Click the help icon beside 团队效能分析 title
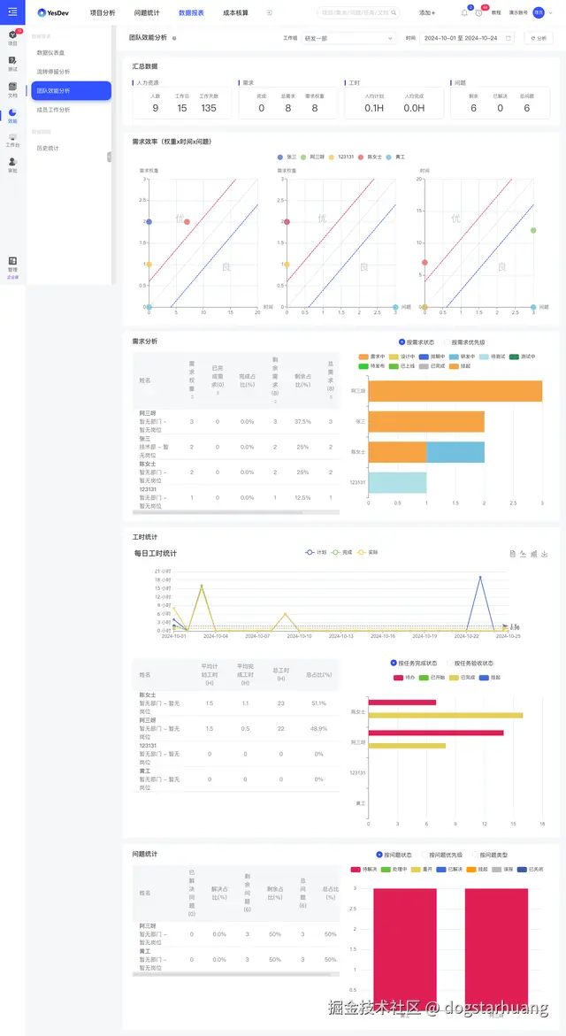The height and width of the screenshot is (1036, 566). click(174, 38)
